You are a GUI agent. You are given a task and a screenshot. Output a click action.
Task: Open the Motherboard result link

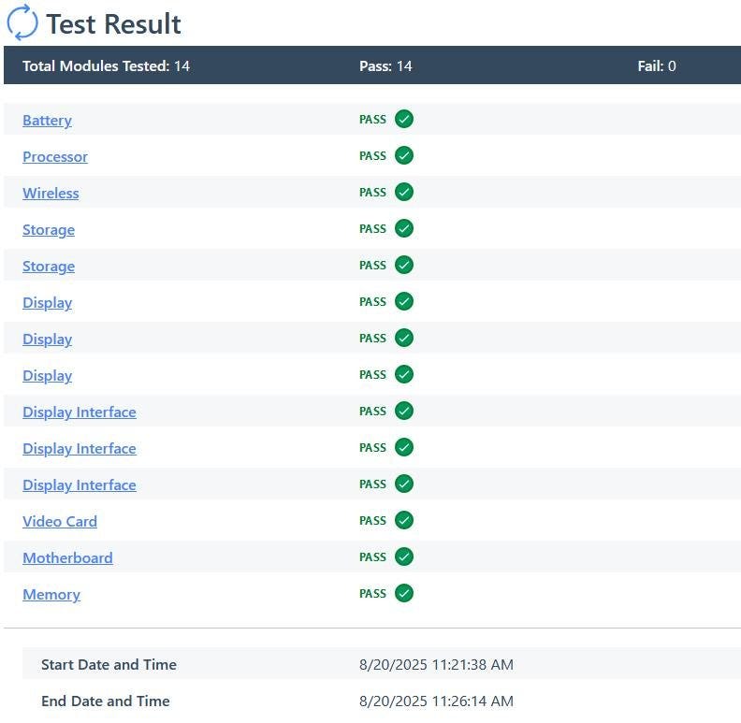tap(67, 558)
